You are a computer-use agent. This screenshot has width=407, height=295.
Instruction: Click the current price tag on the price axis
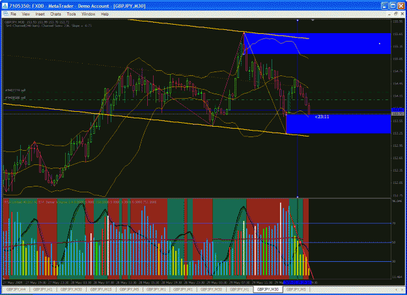[x=397, y=114]
